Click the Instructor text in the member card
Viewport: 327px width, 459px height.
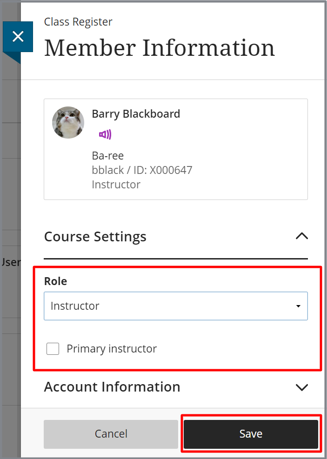(116, 185)
